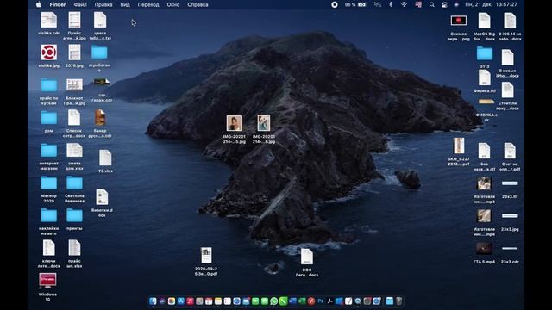Open Notes in the Dock
Image resolution: width=552 pixels, height=310 pixels.
(218, 301)
